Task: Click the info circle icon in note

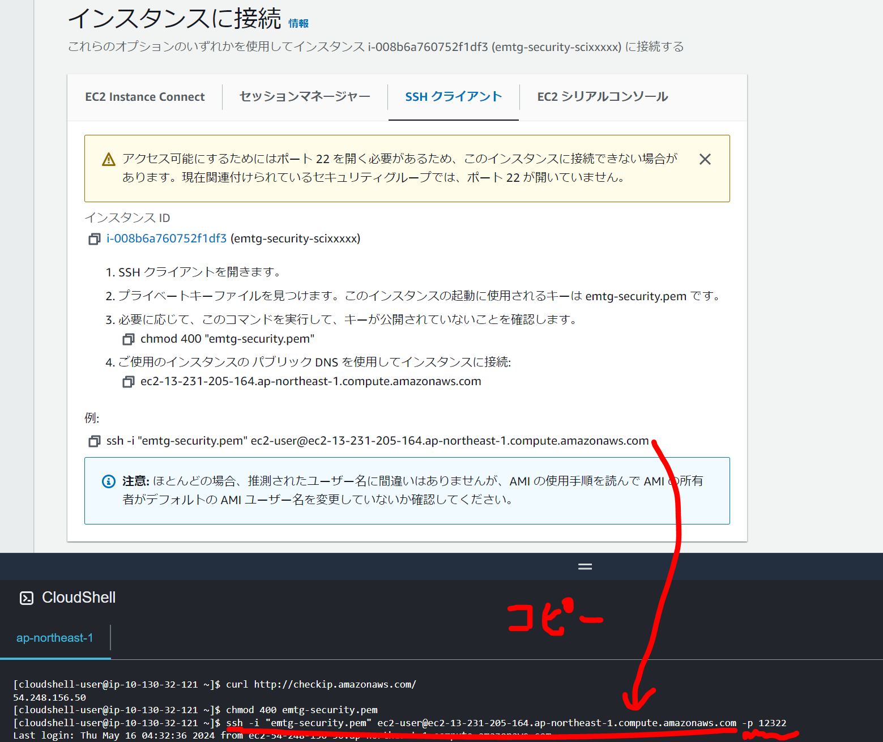Action: 108,481
